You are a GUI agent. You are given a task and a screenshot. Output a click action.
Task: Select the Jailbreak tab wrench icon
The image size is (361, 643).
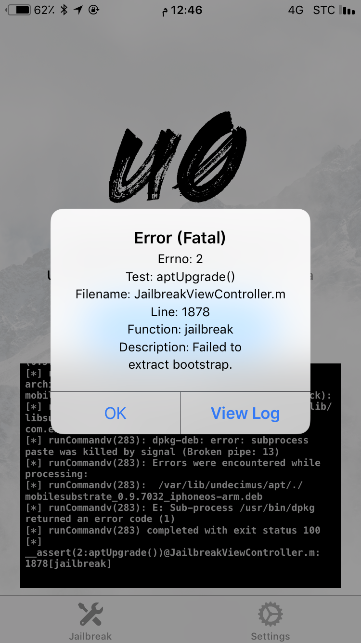(x=90, y=615)
